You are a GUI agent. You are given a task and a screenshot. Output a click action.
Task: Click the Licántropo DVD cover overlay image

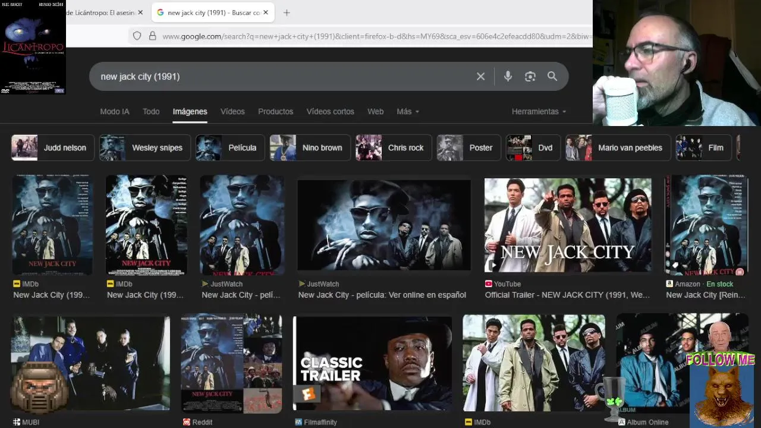click(33, 47)
